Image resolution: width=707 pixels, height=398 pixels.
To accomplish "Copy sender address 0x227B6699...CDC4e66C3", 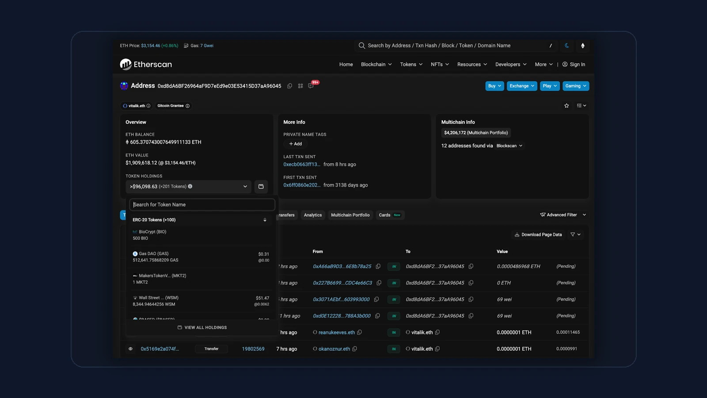I will coord(379,283).
